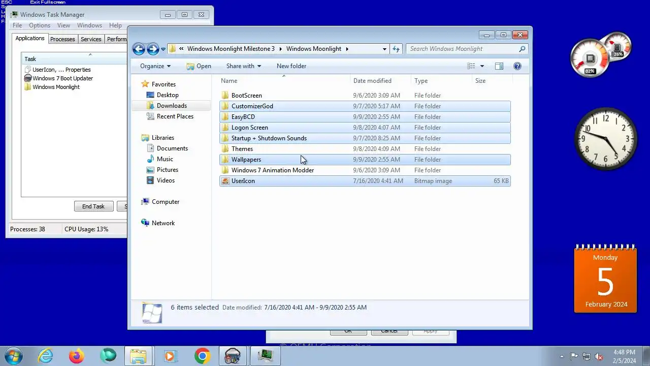This screenshot has width=650, height=366.
Task: Toggle the preview pane icon
Action: pos(499,66)
